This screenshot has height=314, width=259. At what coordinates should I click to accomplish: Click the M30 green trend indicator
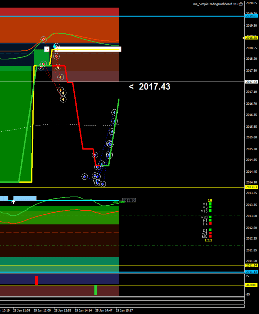210,217
